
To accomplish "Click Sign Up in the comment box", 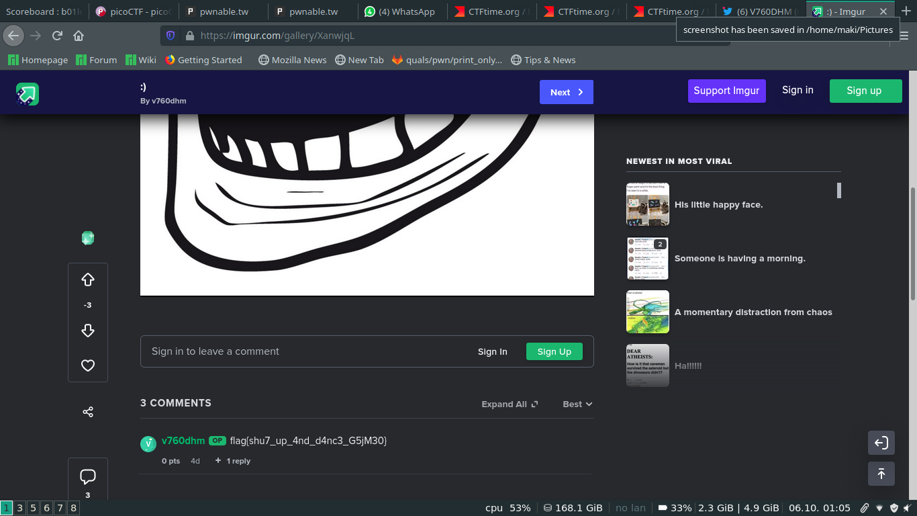I will (x=554, y=351).
